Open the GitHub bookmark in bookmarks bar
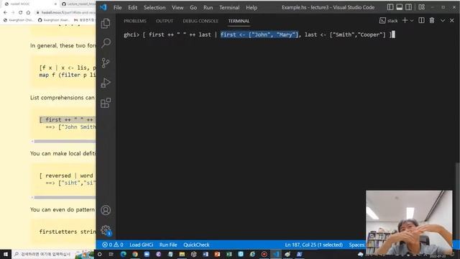The height and width of the screenshot is (259, 460). [x=53, y=20]
